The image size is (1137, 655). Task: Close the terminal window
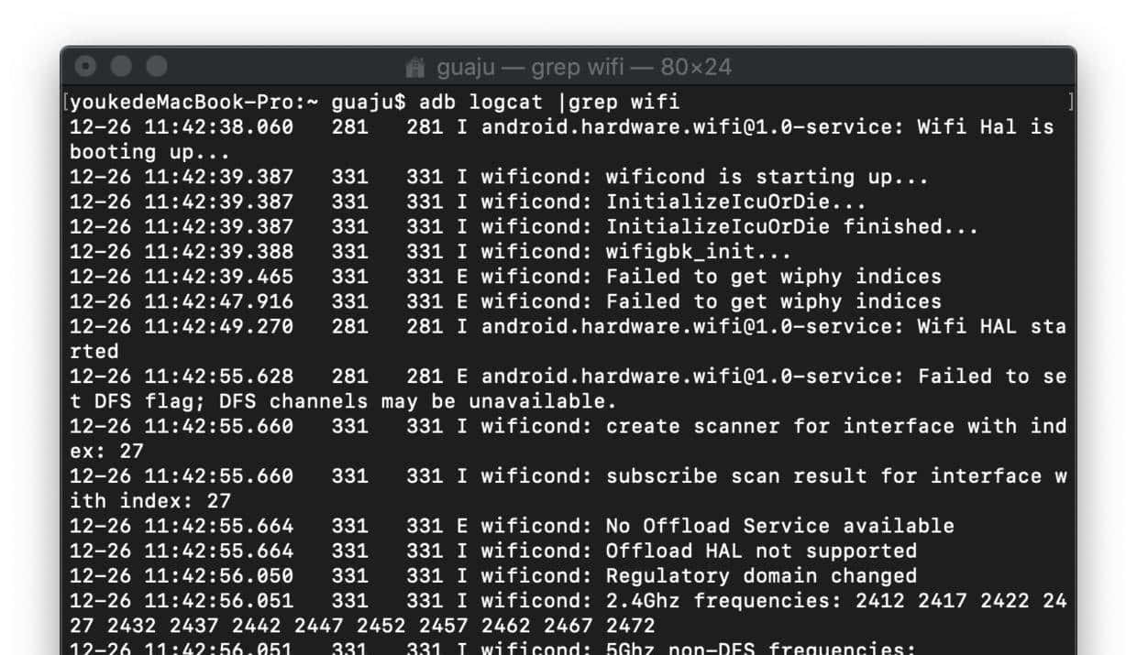tap(85, 66)
